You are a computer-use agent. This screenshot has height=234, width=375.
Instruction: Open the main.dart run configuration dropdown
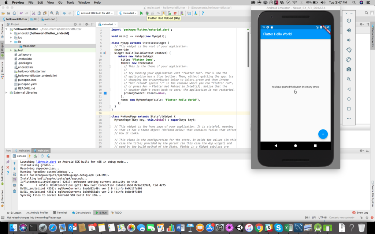[128, 13]
